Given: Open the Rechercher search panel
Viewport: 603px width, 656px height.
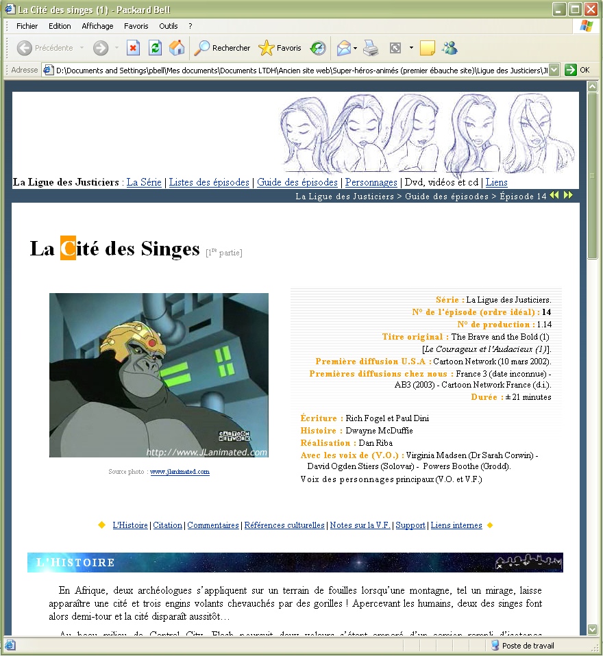Looking at the screenshot, I should (x=222, y=48).
